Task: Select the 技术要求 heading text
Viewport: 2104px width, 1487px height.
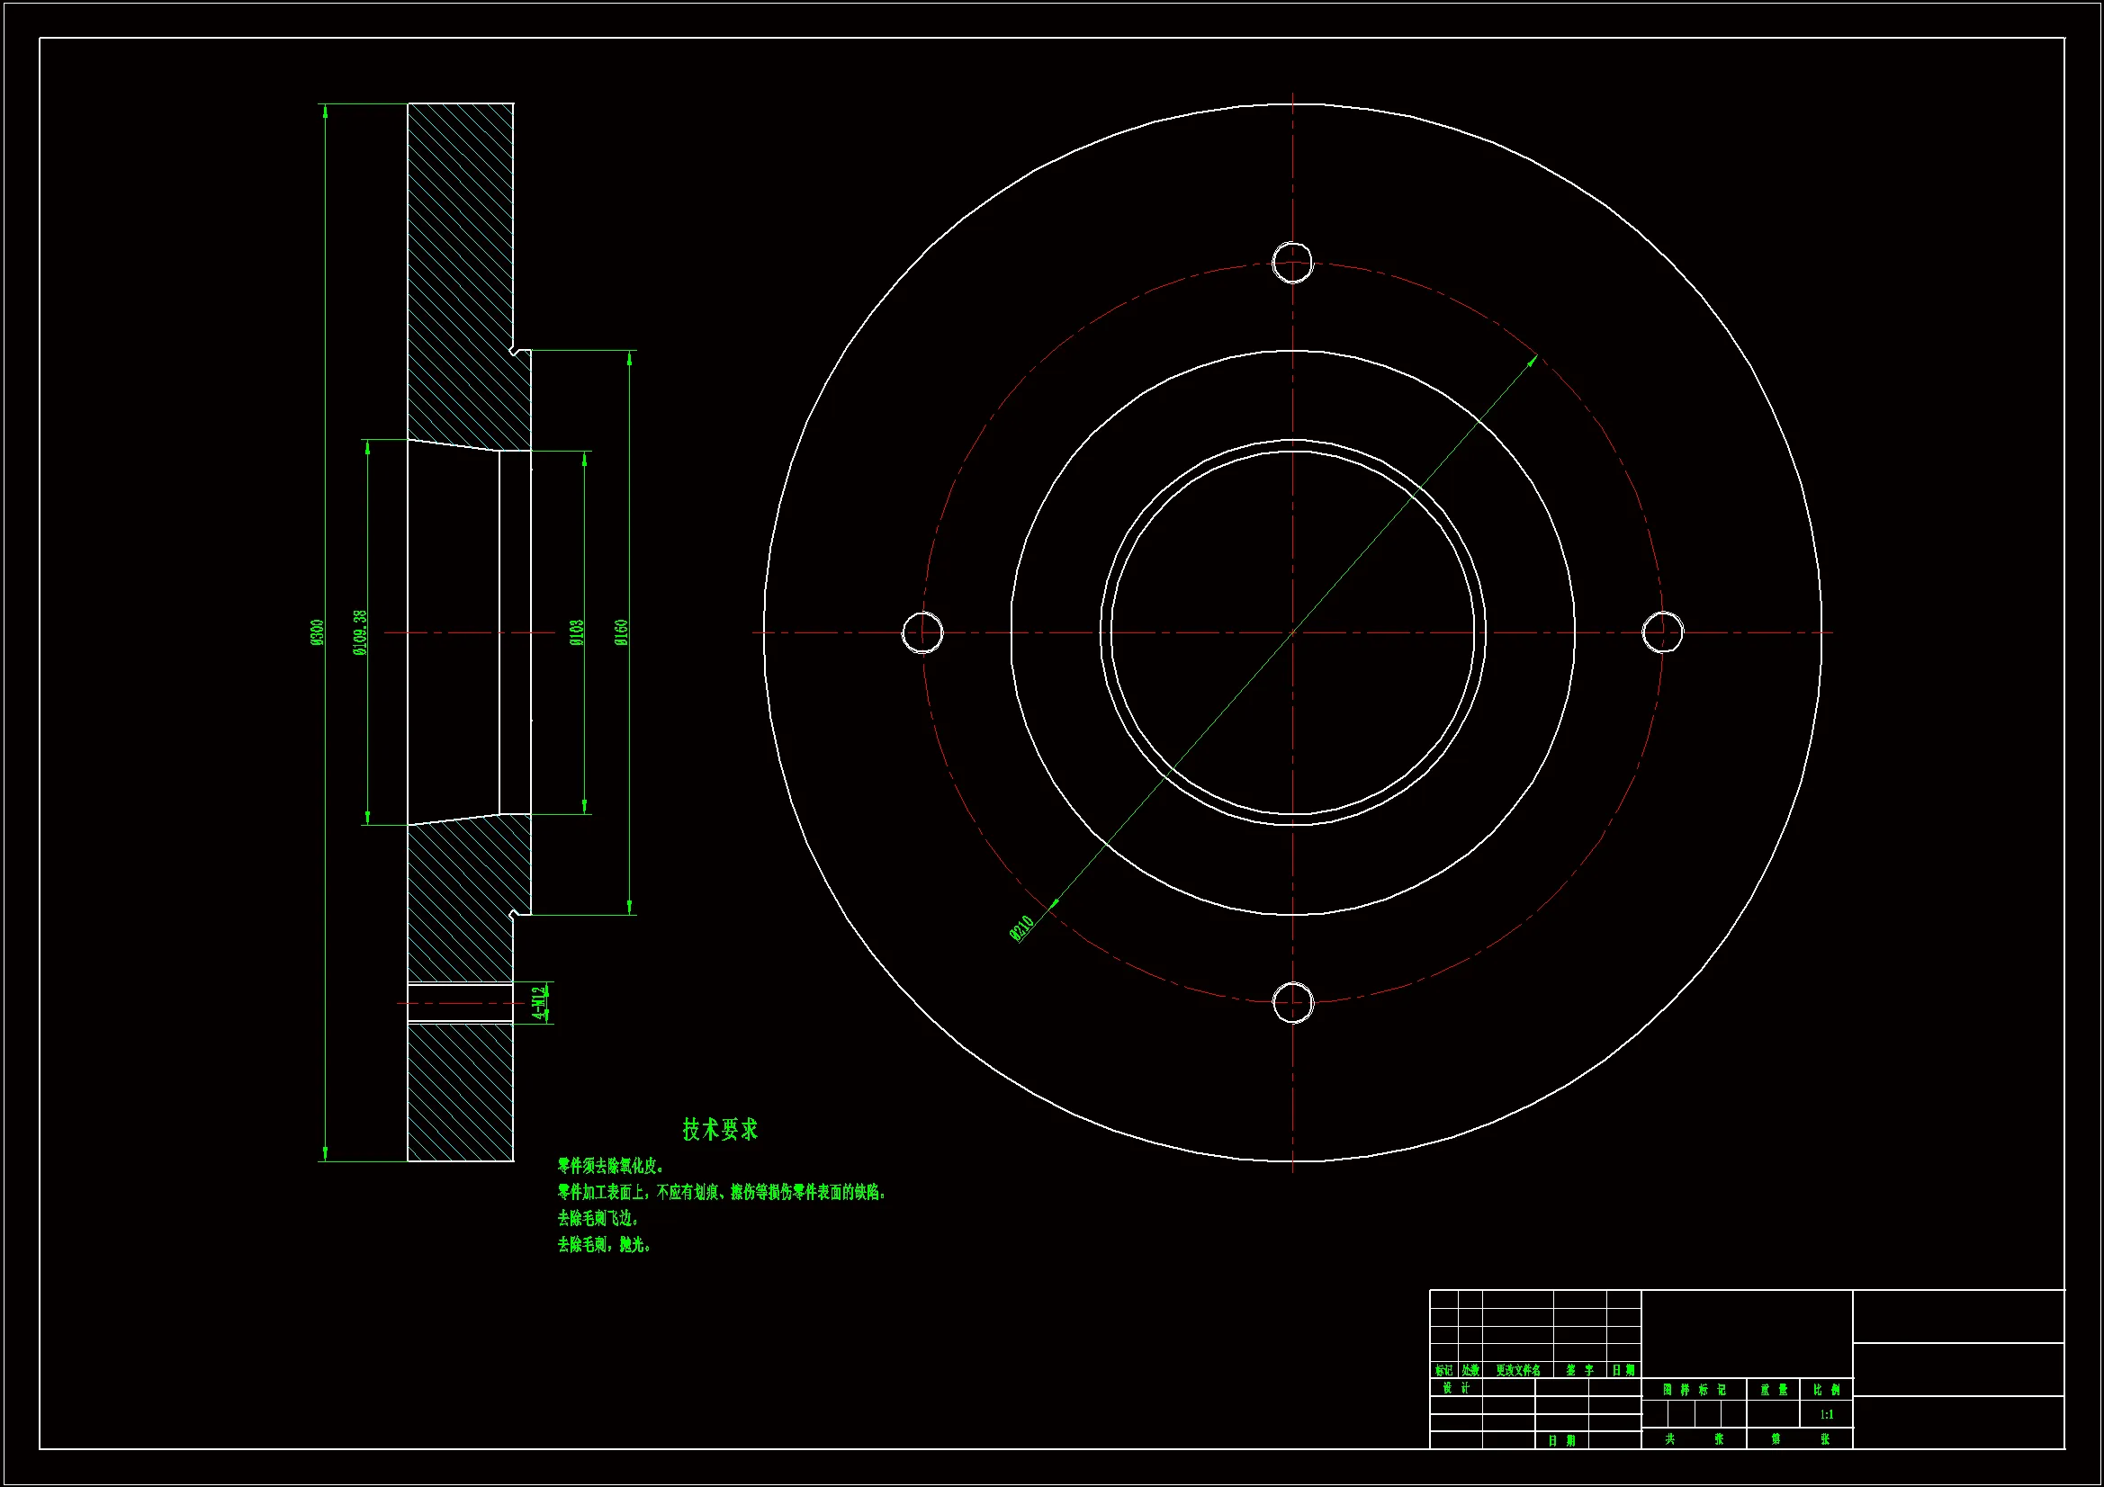Action: [720, 1129]
